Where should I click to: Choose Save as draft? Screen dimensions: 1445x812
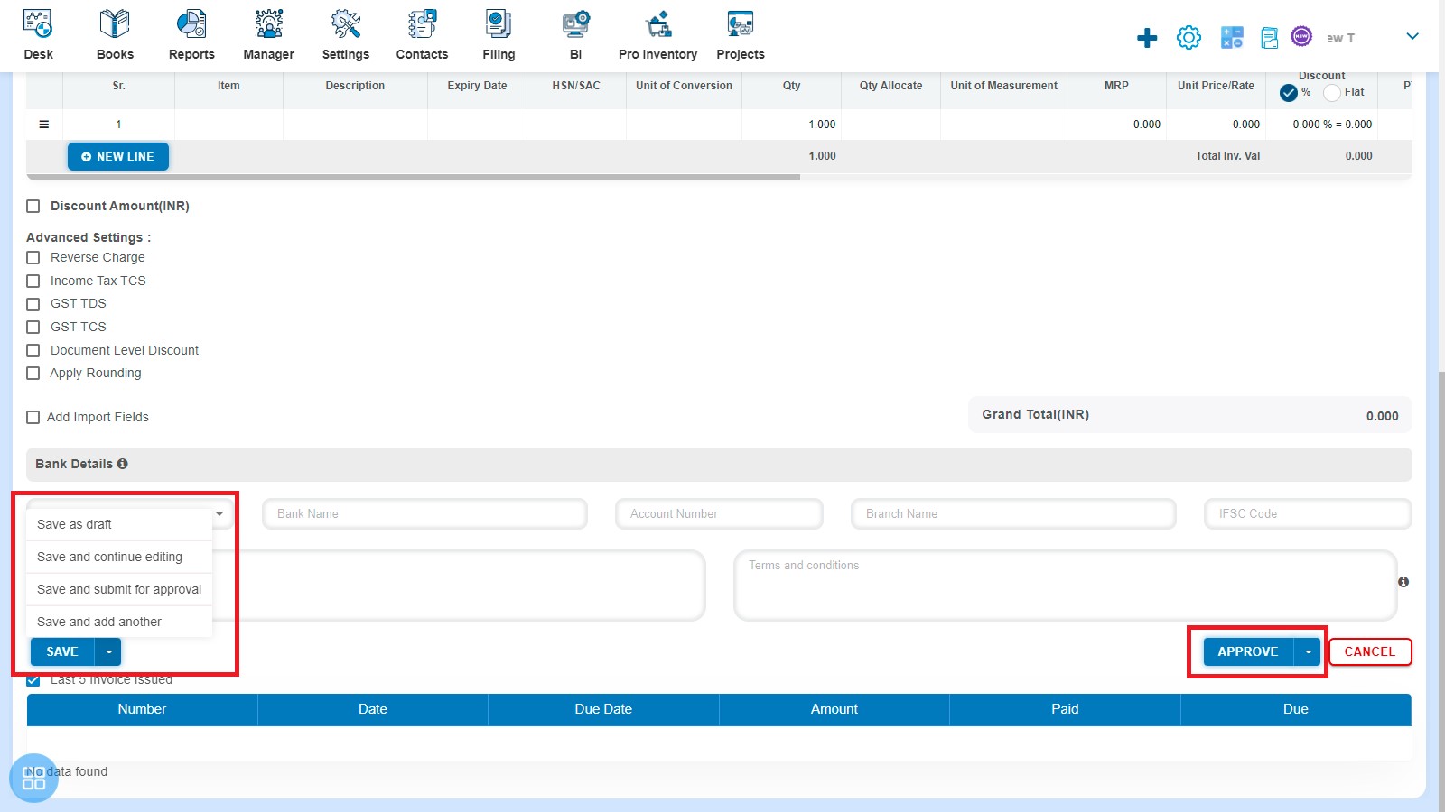(119, 524)
